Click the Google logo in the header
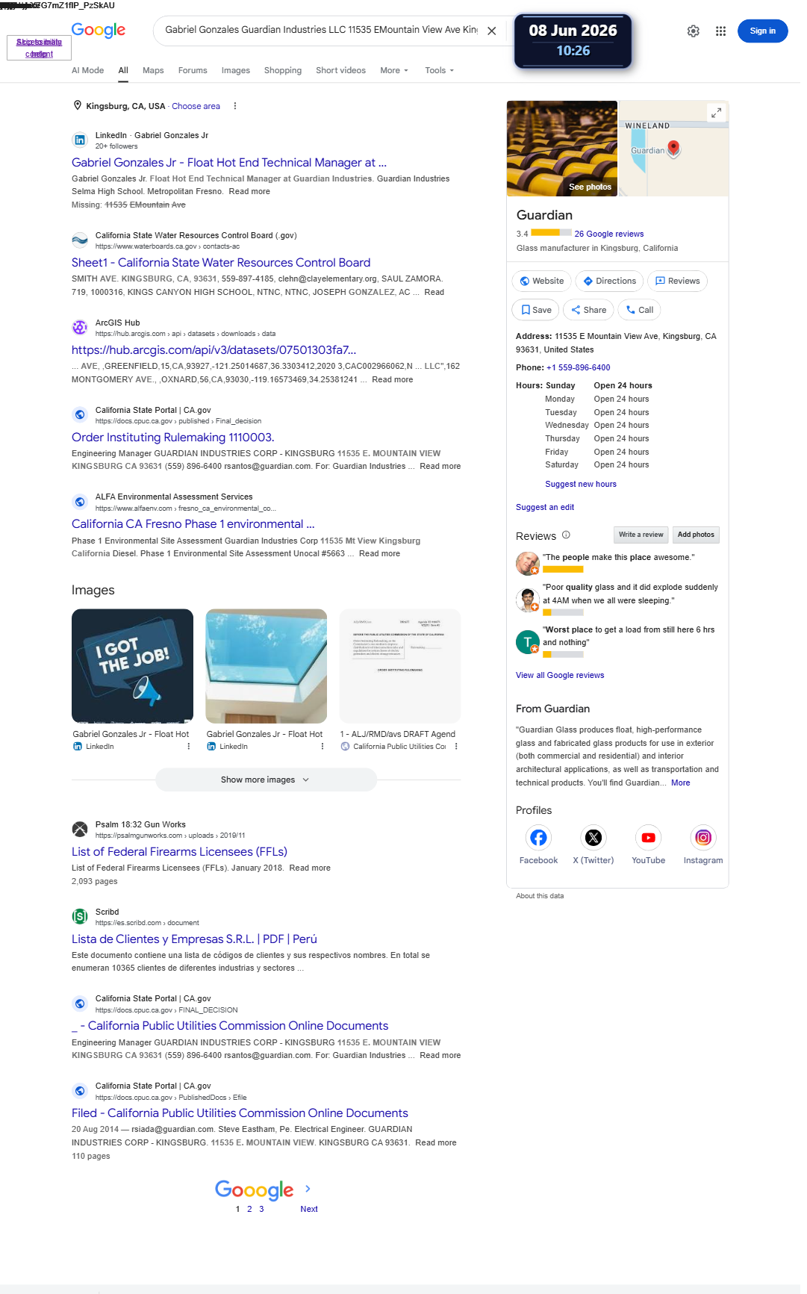 coord(99,30)
